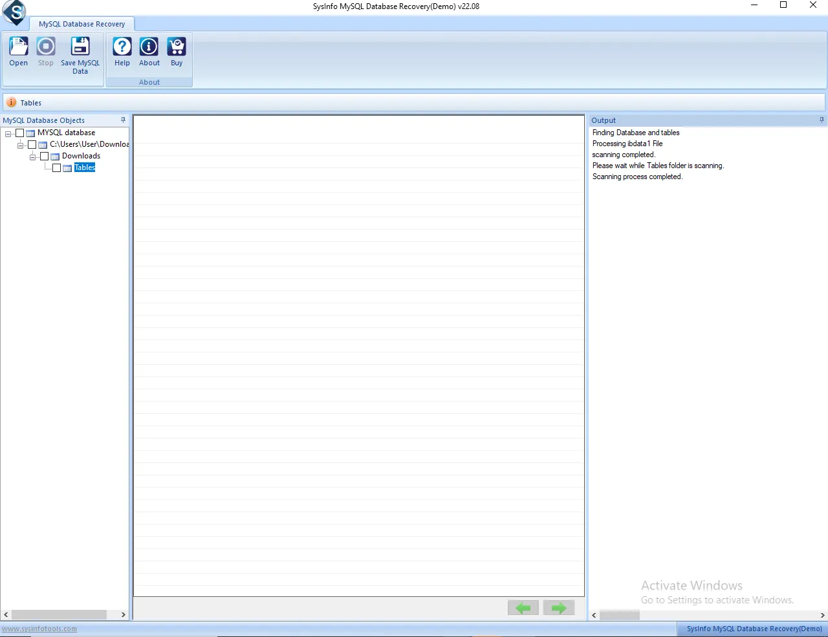Click the 'Finding Database and tables' output line
Screen dimensions: 828x637
pyautogui.click(x=636, y=133)
